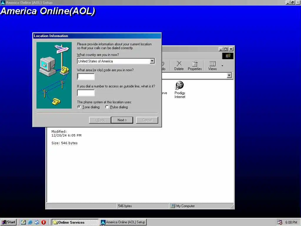
Task: Restore the America Online (AOL) Setup window
Action: coord(292,2)
